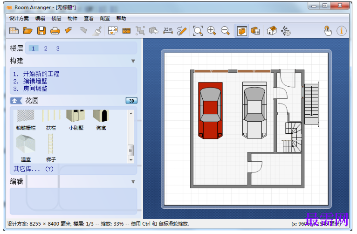The image size is (357, 234).
Task: Click the object library scrollbar thumb
Action: click(130, 150)
